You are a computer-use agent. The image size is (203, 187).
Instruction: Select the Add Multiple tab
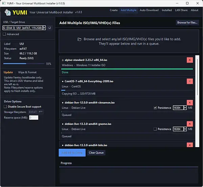click(129, 10)
